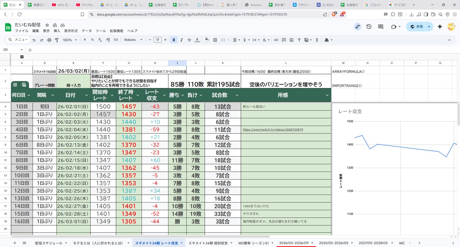Screen dimensions: 460x247
Task: Open the 勝ち column filter dropdown
Action: pos(182,95)
